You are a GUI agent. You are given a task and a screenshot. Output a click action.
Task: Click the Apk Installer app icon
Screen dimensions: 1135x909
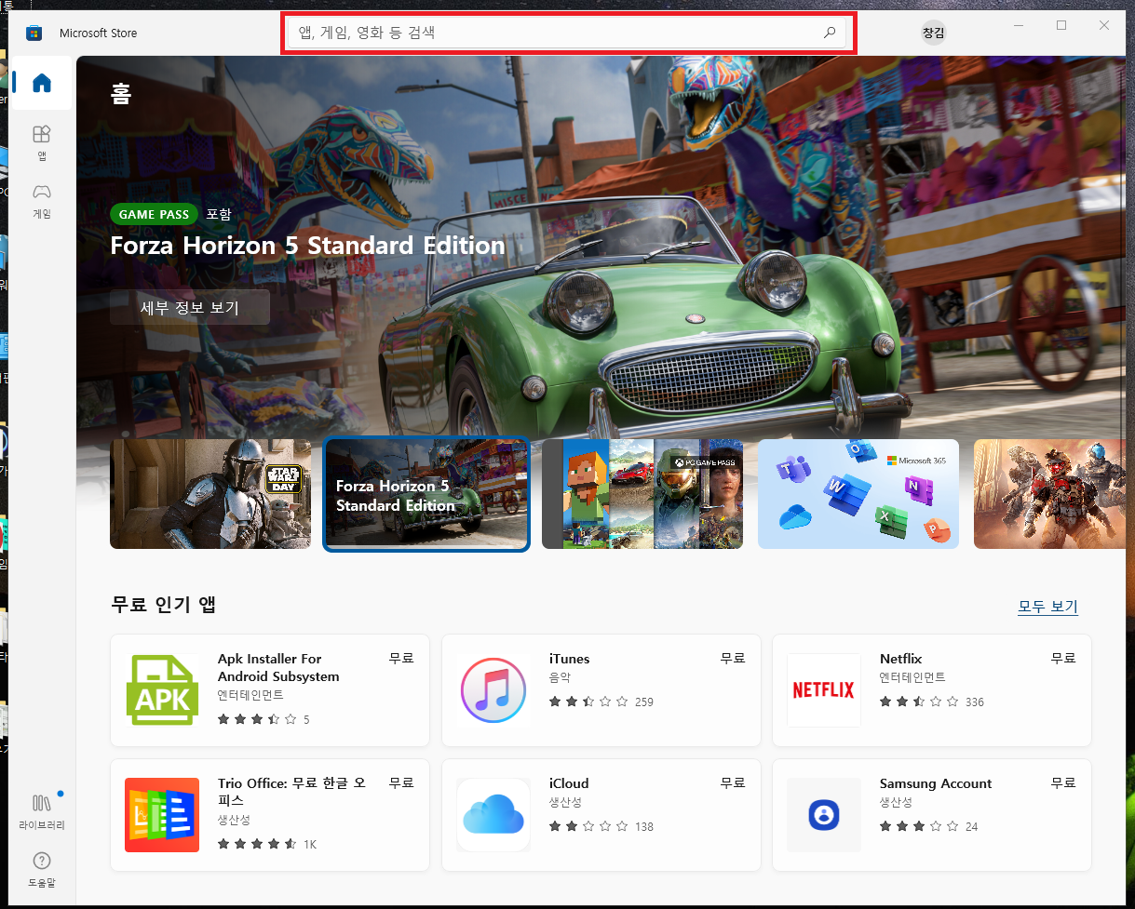162,690
